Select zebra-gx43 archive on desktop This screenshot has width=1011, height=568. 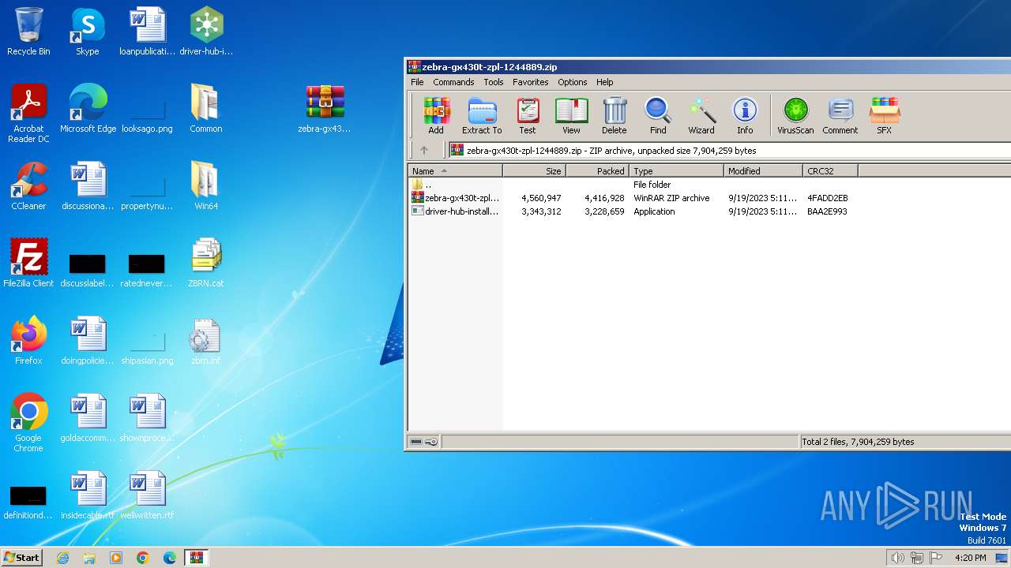point(325,109)
